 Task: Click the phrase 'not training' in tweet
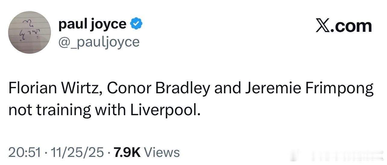pyautogui.click(x=50, y=111)
